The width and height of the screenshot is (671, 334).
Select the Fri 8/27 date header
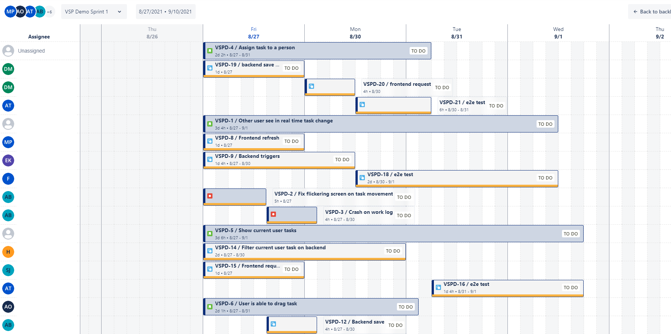click(x=254, y=33)
